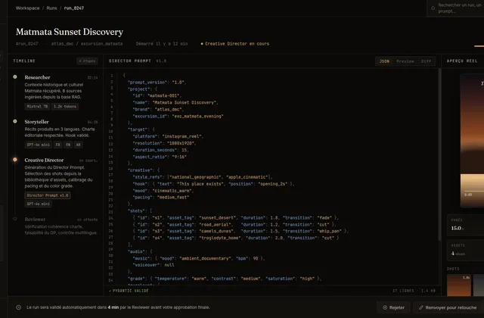This screenshot has width=484, height=318.
Task: Click the "resolution" 1080x1920 line
Action: click(164, 143)
